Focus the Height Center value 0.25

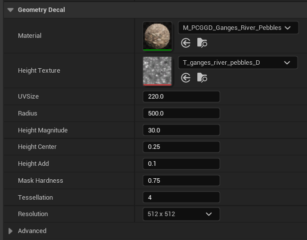pyautogui.click(x=181, y=147)
